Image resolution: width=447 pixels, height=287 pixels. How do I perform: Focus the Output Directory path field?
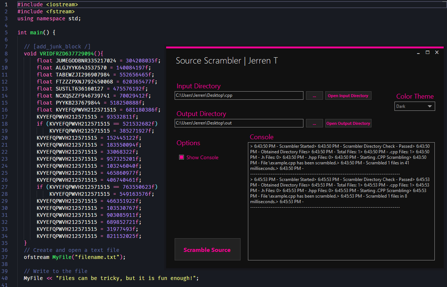pos(239,123)
